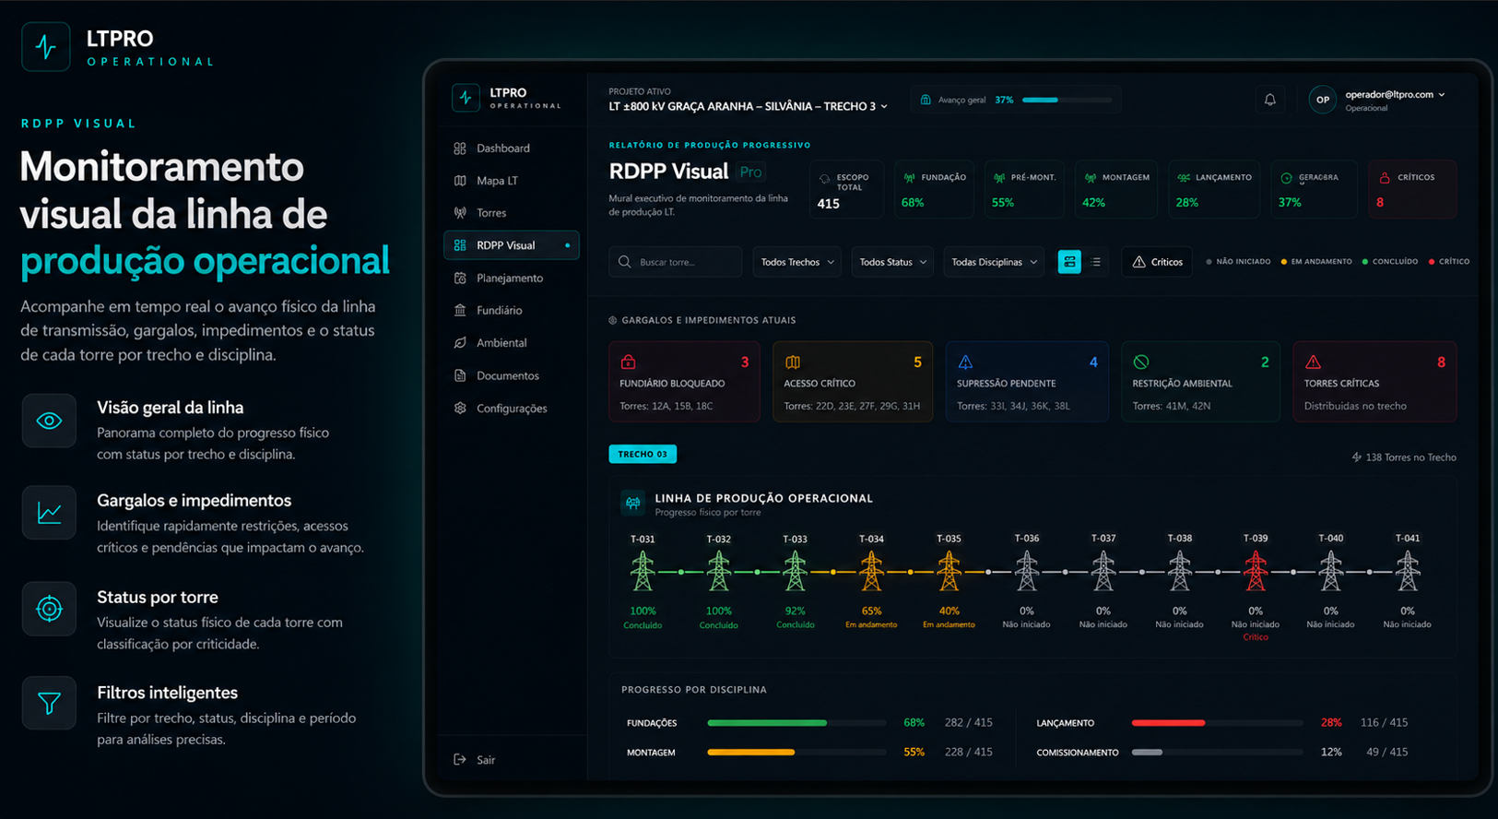1498x819 pixels.
Task: Click tower T-037 icon
Action: point(1103,571)
